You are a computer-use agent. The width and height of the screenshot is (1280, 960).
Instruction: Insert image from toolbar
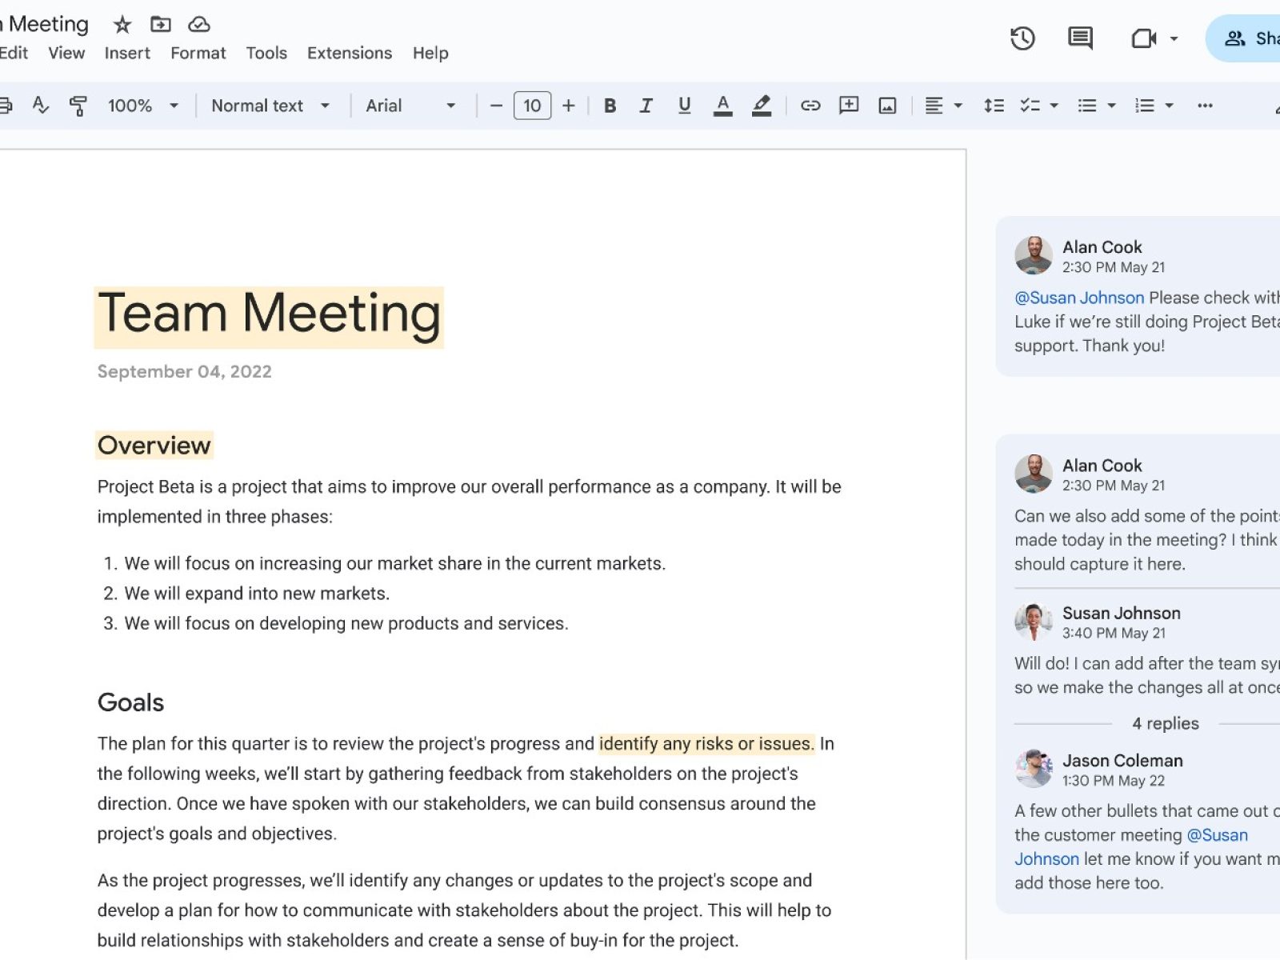[887, 106]
